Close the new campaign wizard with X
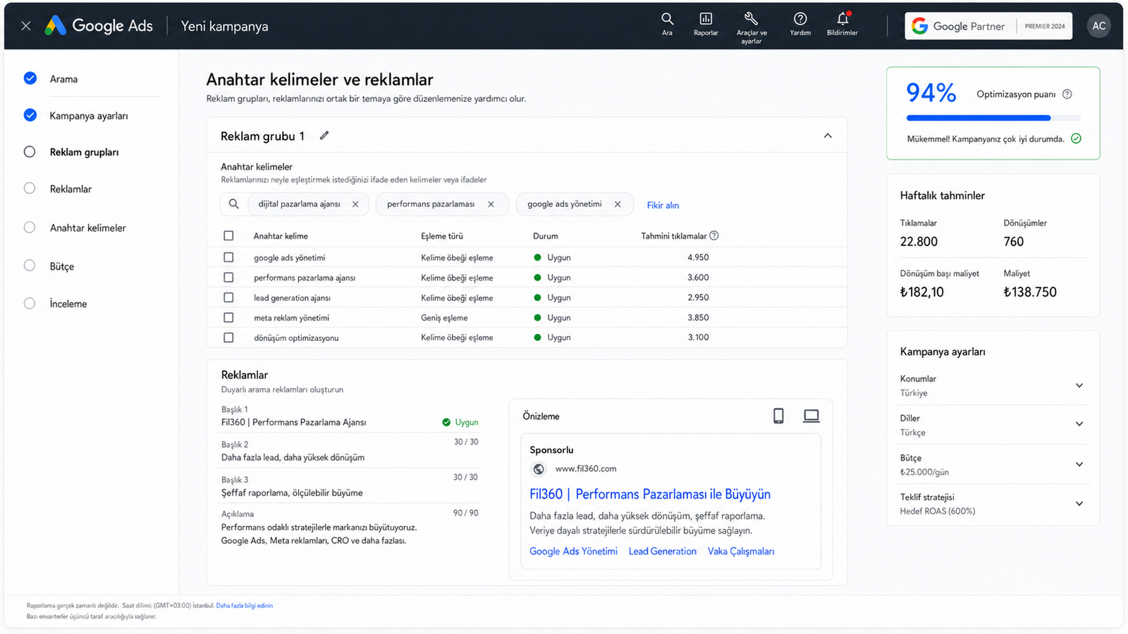 click(x=26, y=26)
